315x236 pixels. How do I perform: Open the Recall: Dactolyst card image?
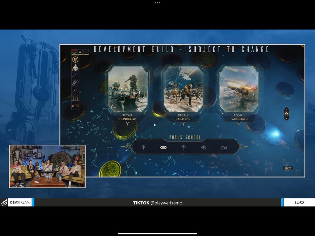[183, 89]
